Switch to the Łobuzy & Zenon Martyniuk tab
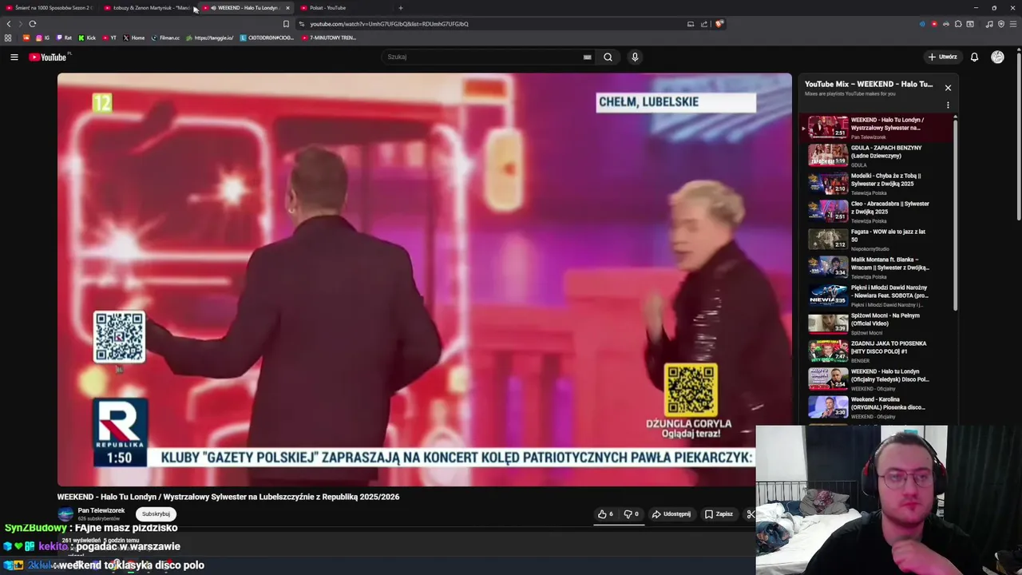Screen dimensions: 1022x575 tap(148, 8)
